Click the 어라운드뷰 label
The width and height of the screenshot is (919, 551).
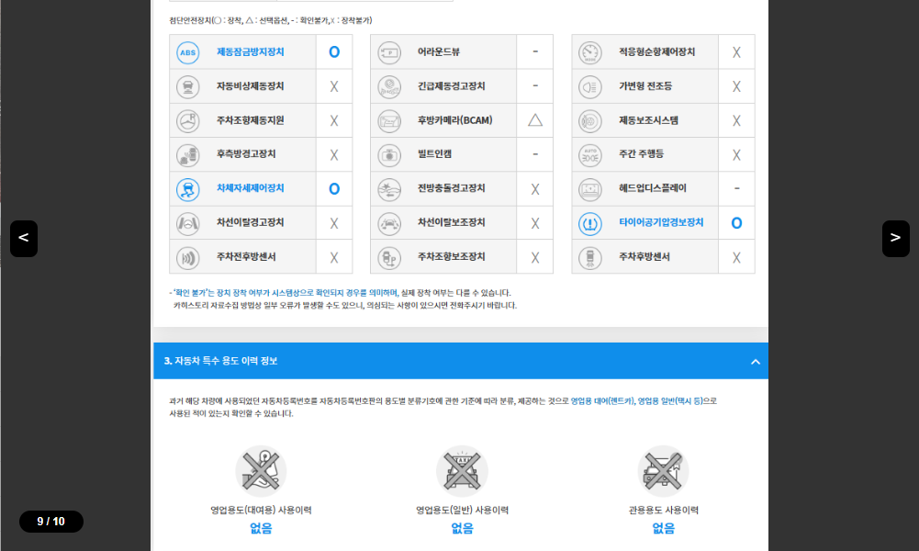[439, 51]
